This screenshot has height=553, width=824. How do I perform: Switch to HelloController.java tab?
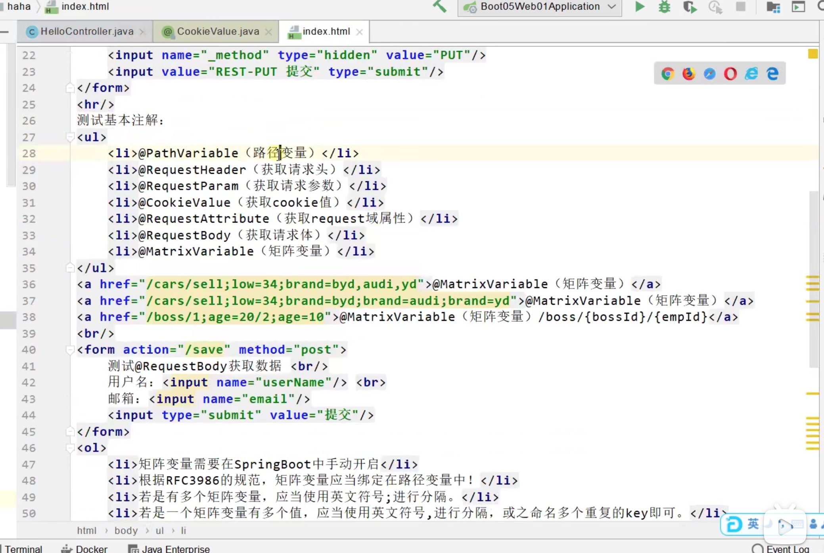coord(86,31)
